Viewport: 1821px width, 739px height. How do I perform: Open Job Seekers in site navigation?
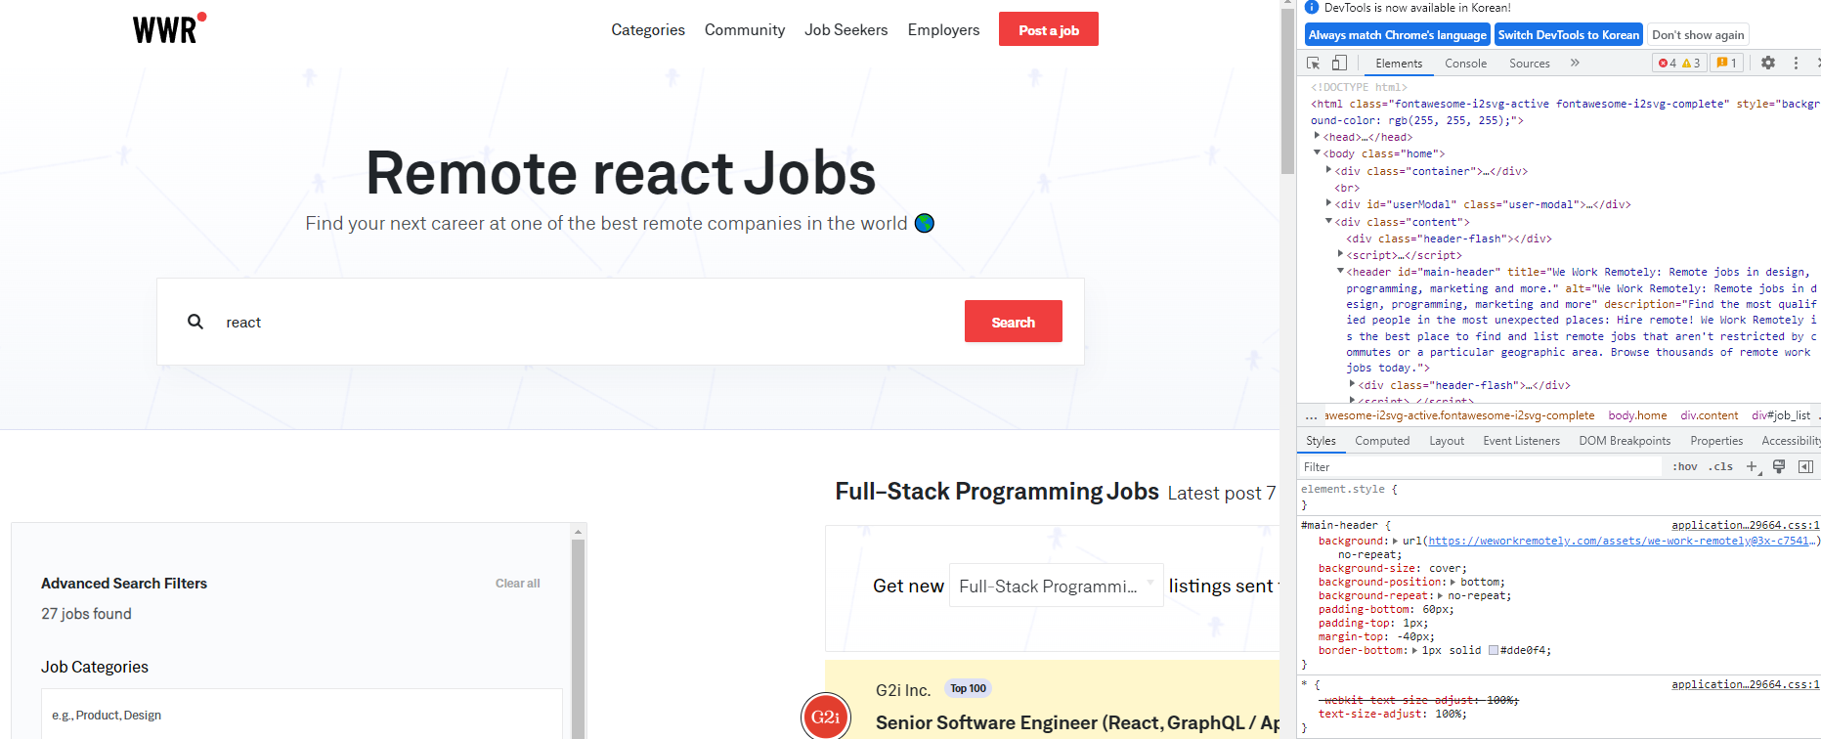(846, 30)
